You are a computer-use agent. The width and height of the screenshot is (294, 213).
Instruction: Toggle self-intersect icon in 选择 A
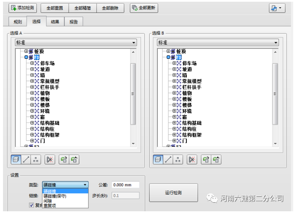tap(50, 160)
